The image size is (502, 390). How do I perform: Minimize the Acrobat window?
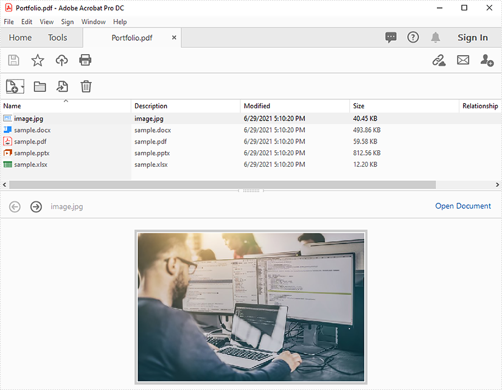coord(440,8)
